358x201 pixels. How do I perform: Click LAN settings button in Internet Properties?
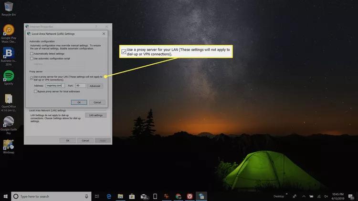click(96, 115)
